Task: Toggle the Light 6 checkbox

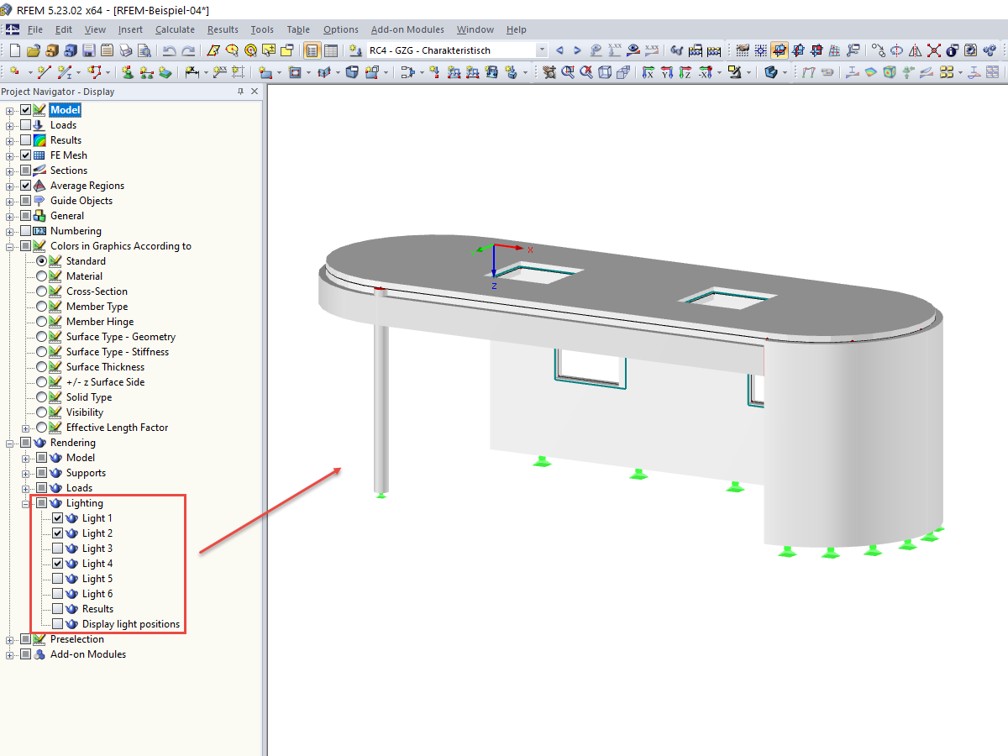Action: tap(57, 594)
